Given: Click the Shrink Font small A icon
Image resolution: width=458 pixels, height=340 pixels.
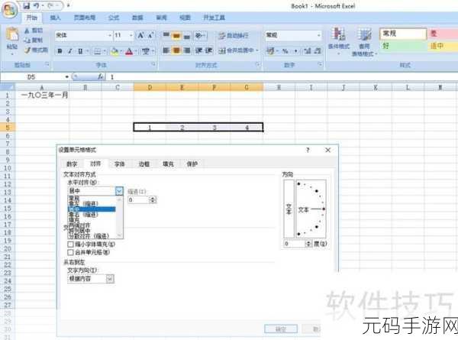Looking at the screenshot, I should click(x=150, y=35).
